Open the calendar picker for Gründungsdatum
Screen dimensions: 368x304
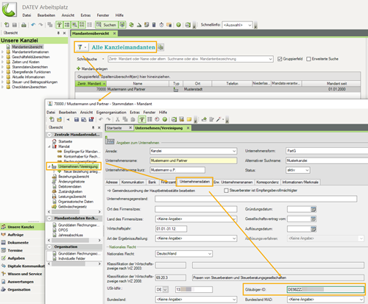pos(314,209)
